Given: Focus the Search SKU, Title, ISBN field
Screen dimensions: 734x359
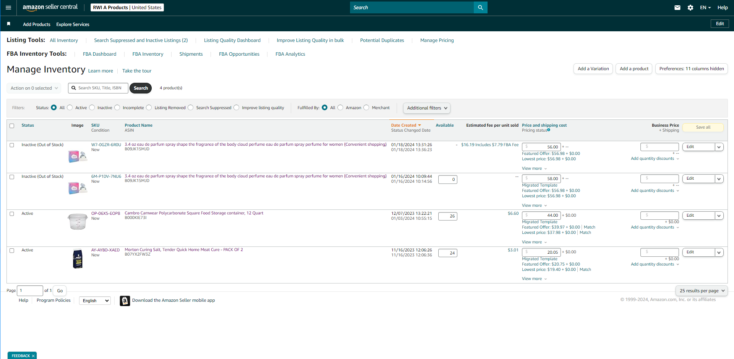Looking at the screenshot, I should tap(98, 88).
